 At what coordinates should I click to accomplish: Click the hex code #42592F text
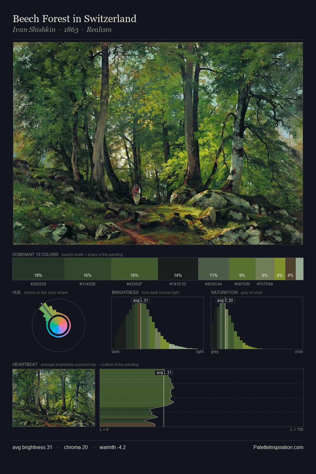(134, 284)
